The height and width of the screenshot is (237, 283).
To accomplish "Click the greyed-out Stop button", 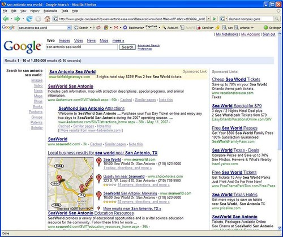I will [x=38, y=19].
